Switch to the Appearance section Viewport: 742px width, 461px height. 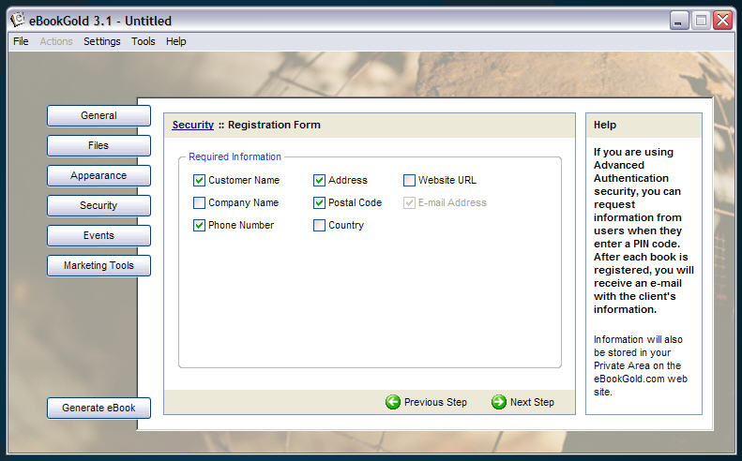98,175
